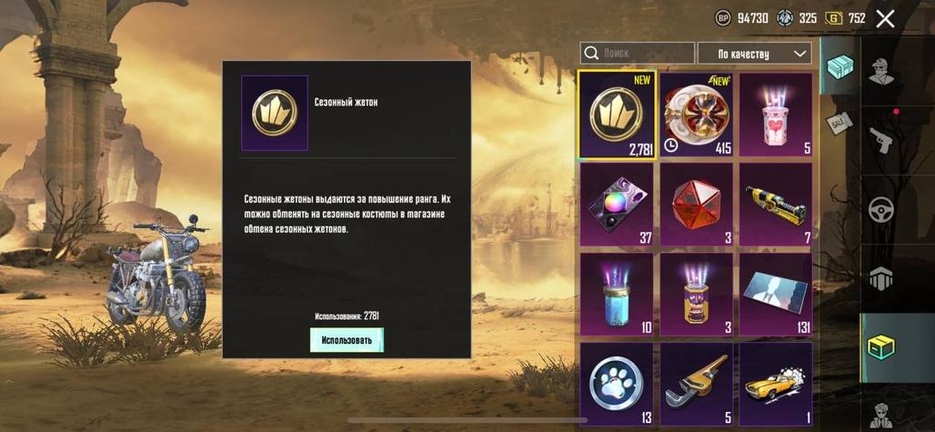
Task: Click the G gold currency icon
Action: pyautogui.click(x=834, y=18)
